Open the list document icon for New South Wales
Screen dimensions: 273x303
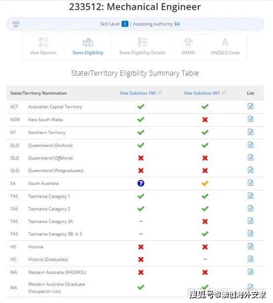point(250,119)
